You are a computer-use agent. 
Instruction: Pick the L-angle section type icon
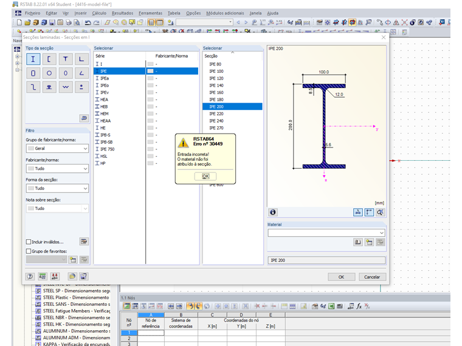pyautogui.click(x=81, y=59)
